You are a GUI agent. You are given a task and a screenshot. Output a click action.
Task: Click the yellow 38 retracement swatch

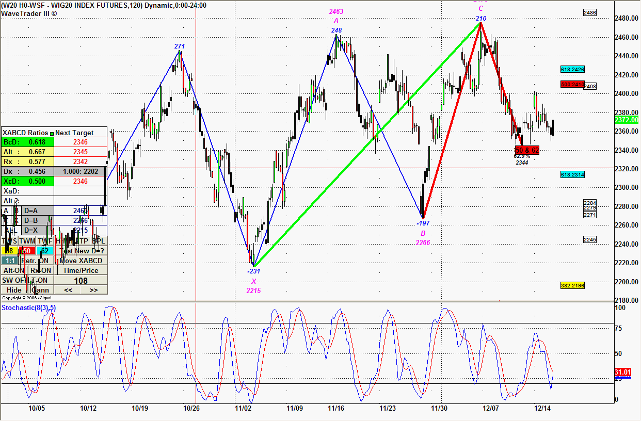[10, 251]
